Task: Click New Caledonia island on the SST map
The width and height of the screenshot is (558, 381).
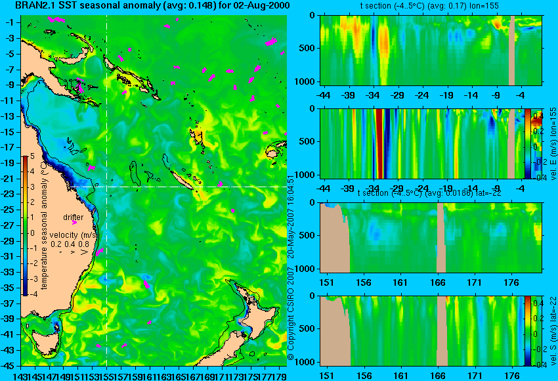Action: pyautogui.click(x=182, y=180)
